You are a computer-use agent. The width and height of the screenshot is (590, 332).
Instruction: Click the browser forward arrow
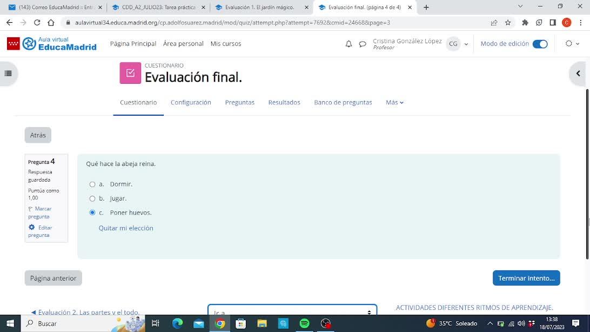click(23, 23)
